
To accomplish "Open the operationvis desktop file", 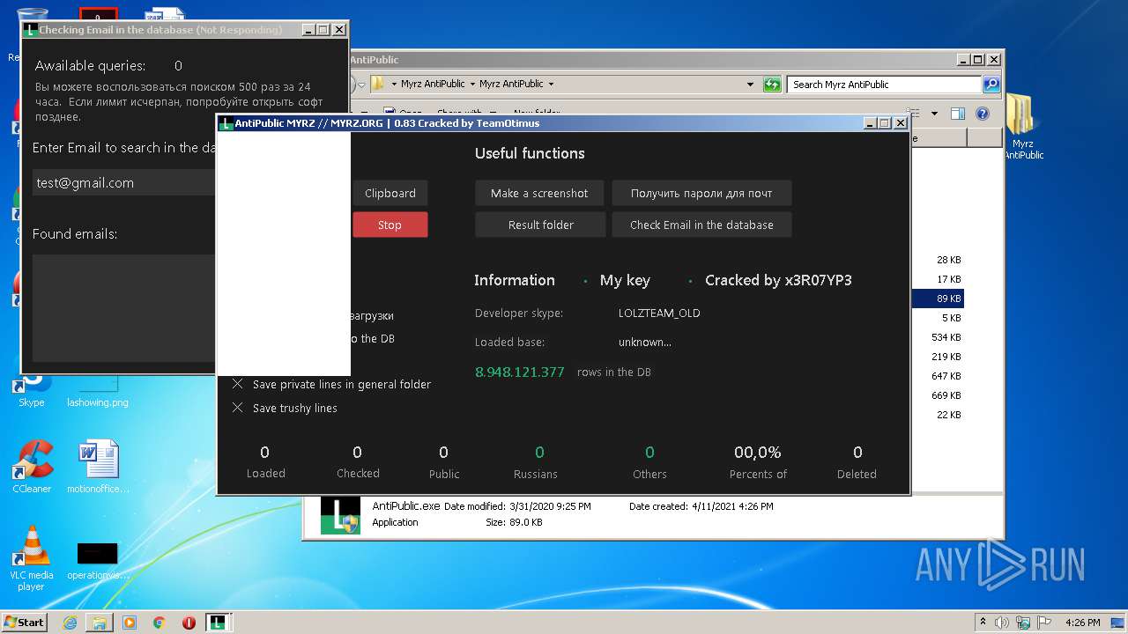I will (98, 561).
